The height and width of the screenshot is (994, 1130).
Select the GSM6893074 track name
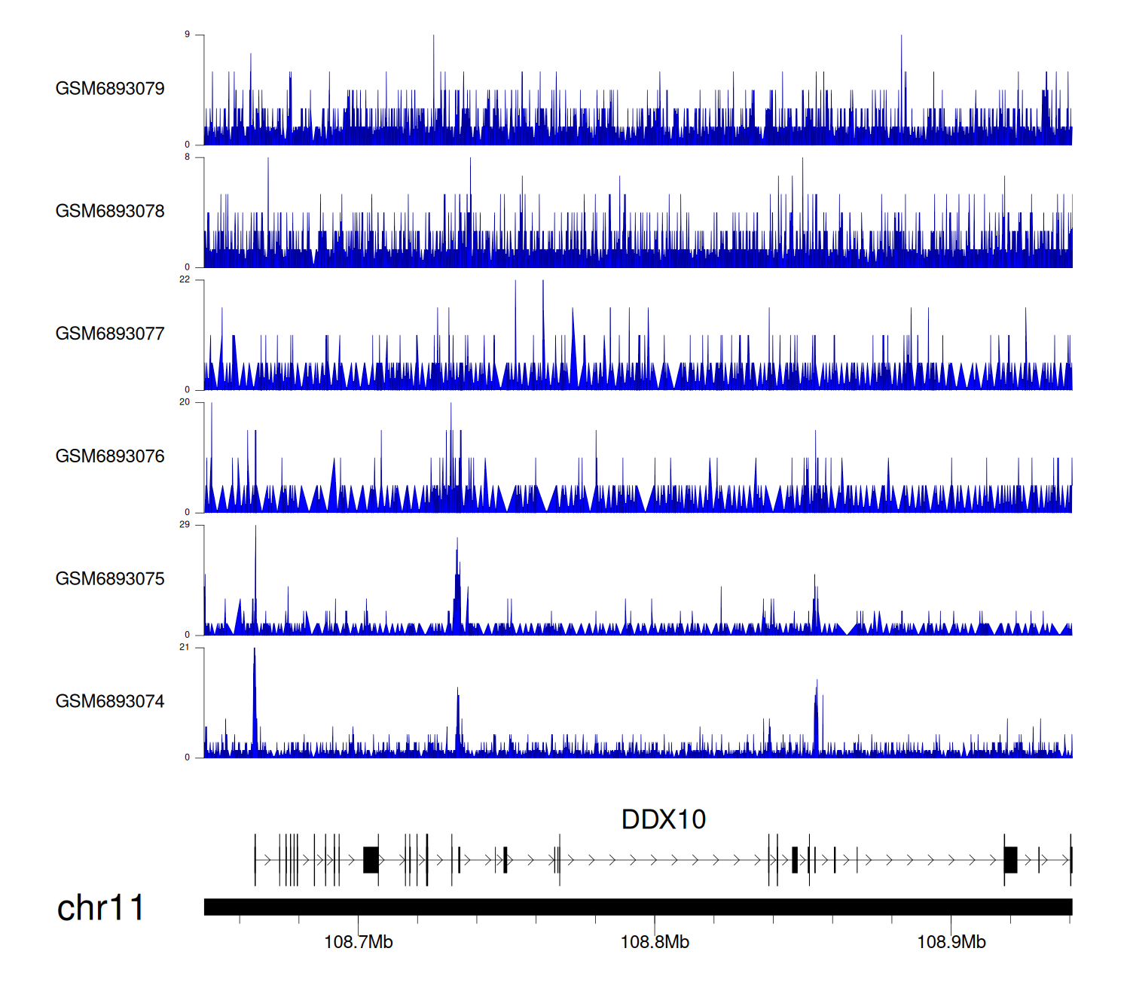pyautogui.click(x=110, y=702)
